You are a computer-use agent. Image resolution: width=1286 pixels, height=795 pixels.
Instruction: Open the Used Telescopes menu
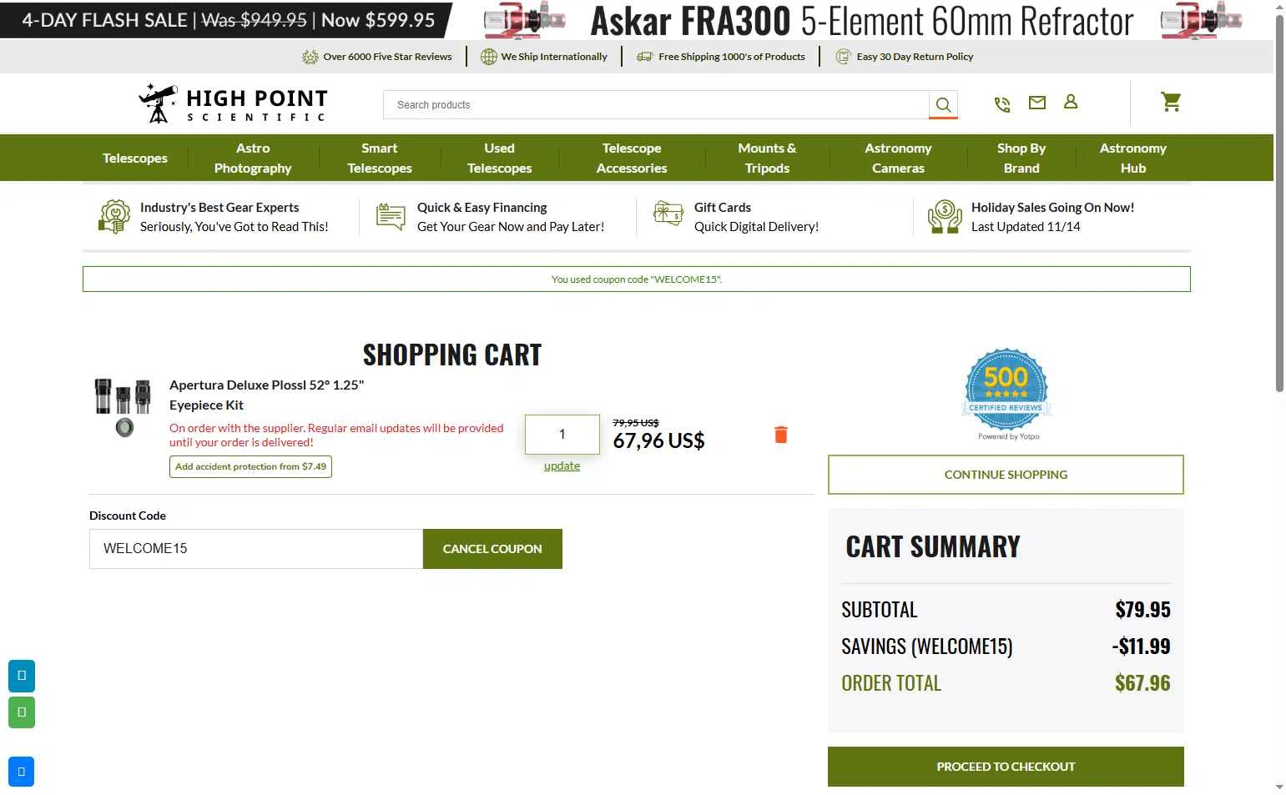point(499,158)
